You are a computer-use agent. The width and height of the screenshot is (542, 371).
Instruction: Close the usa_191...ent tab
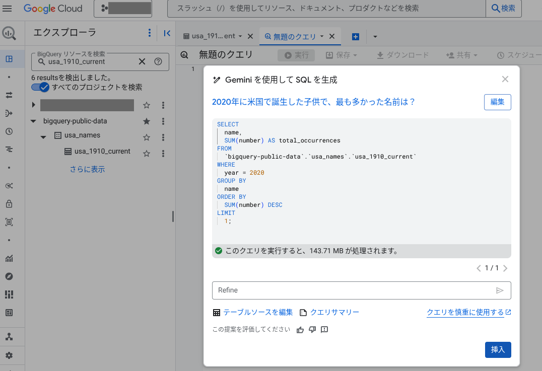(x=251, y=36)
